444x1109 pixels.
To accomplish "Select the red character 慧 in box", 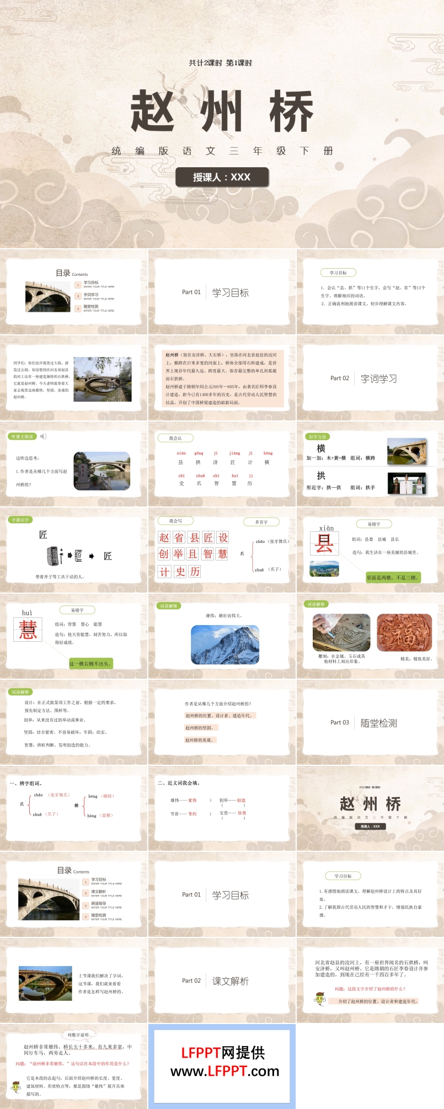I will (28, 630).
